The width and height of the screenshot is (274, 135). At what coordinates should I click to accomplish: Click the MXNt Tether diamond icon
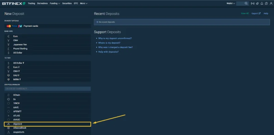8,79
